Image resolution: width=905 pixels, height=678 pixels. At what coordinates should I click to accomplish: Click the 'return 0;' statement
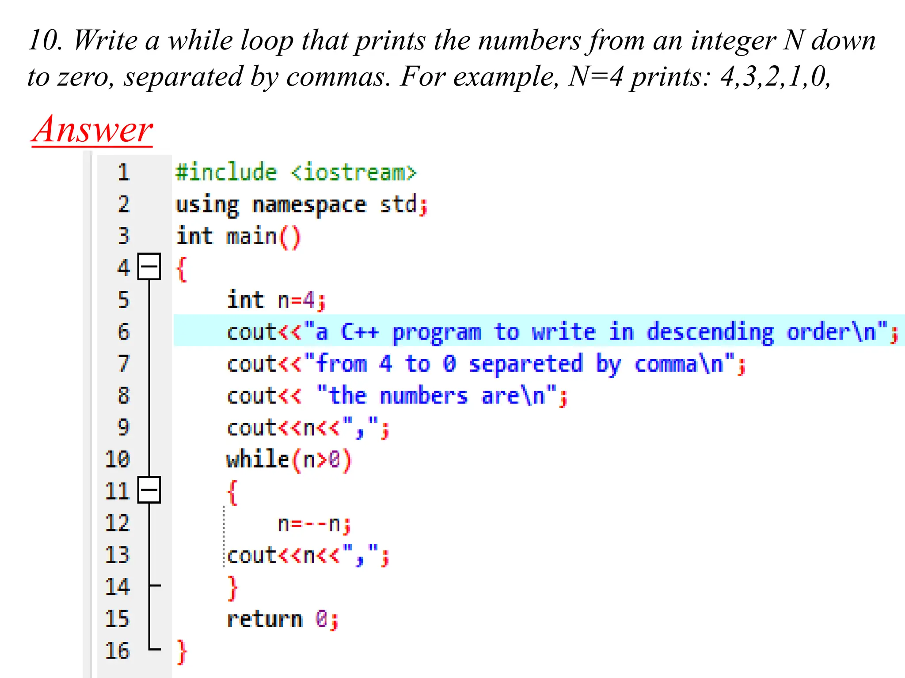point(283,619)
